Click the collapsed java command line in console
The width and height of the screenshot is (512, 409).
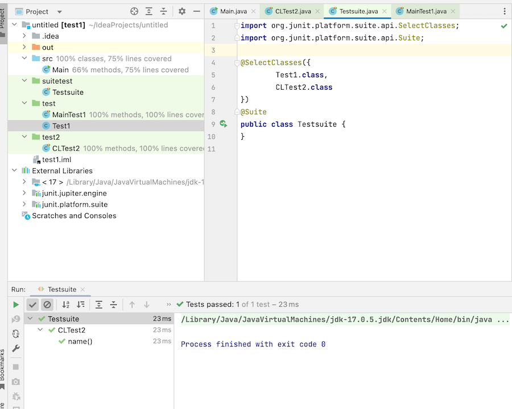click(x=345, y=319)
